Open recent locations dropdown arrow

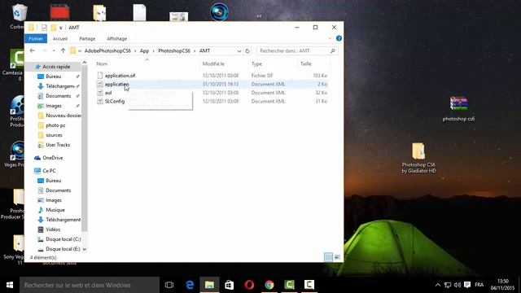pos(54,50)
